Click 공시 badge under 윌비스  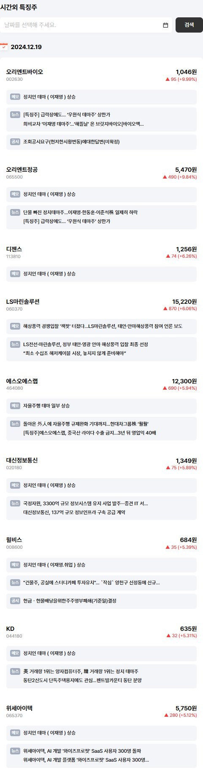15,600
